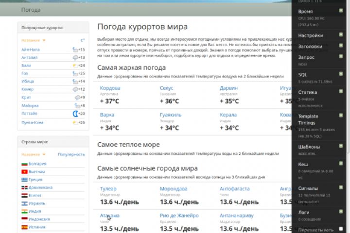Click the weather icon beside Бали

[75, 66]
